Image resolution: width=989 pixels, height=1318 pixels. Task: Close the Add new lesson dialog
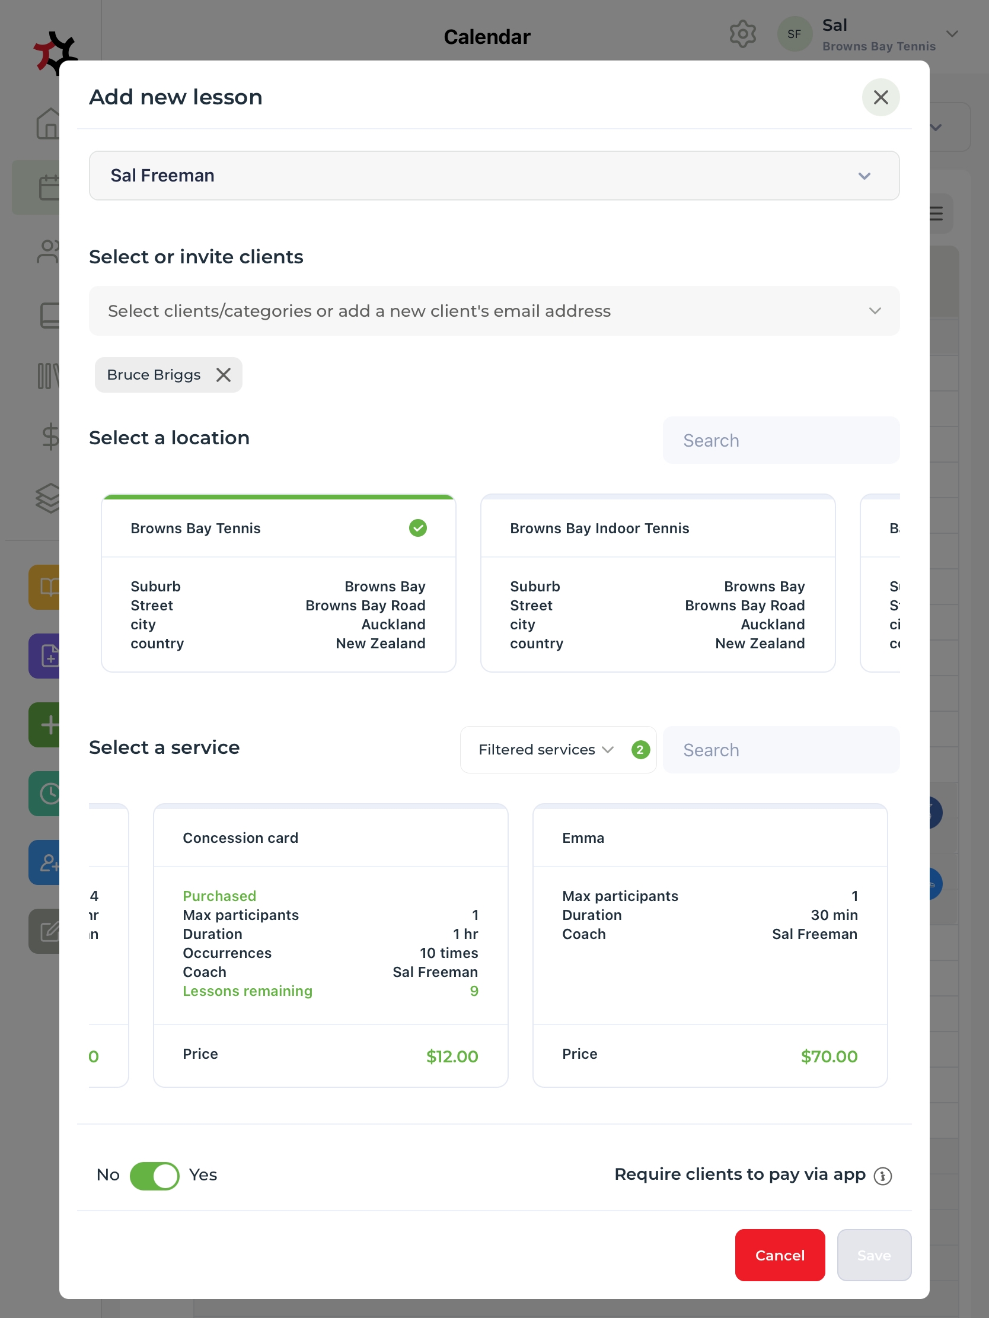(880, 97)
